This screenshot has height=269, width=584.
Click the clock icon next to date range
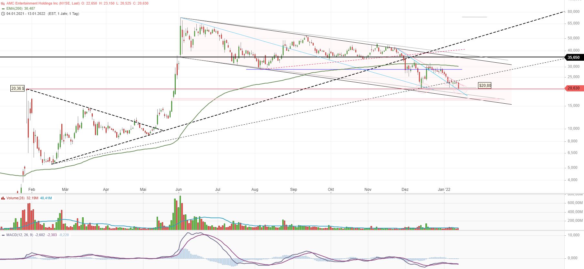pos(3,14)
